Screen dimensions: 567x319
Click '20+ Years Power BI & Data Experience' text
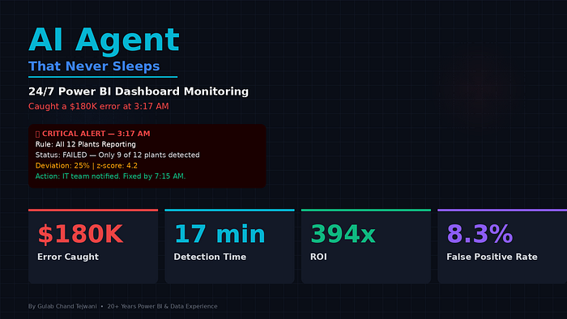(162, 306)
